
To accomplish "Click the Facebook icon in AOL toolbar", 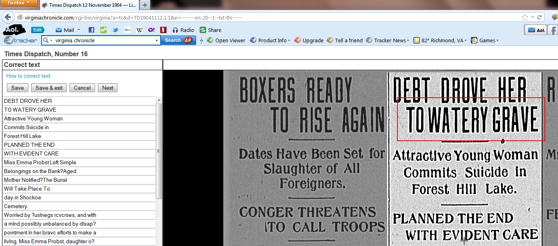I will 91,30.
